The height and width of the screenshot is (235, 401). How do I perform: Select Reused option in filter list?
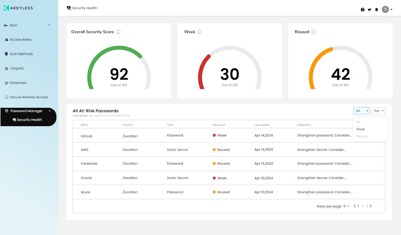(362, 136)
